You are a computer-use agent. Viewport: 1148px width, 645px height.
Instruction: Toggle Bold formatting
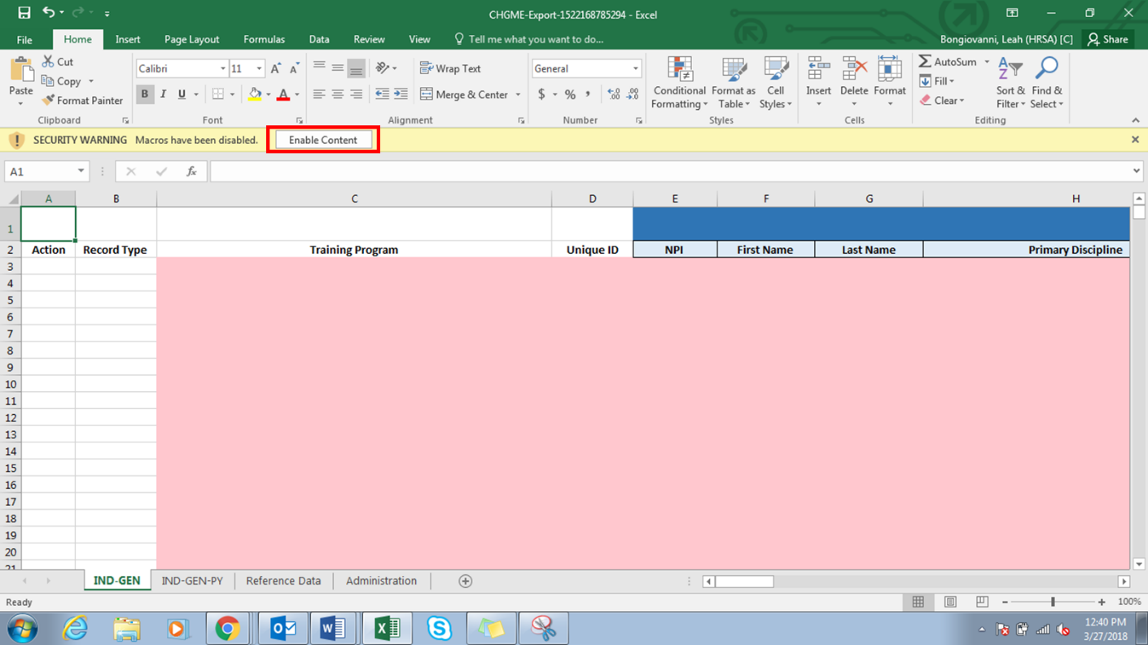[x=145, y=94]
